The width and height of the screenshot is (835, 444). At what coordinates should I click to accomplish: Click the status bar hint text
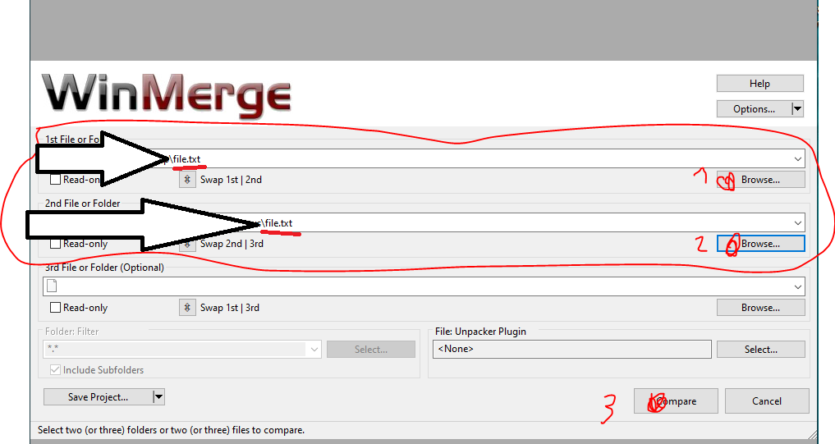[171, 429]
